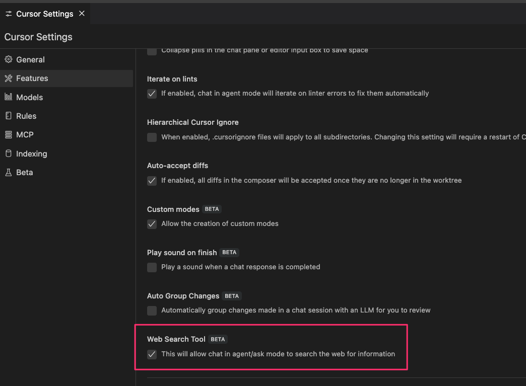The height and width of the screenshot is (386, 526).
Task: Click the description starting 'If enabled, all diffs'
Action: point(311,180)
